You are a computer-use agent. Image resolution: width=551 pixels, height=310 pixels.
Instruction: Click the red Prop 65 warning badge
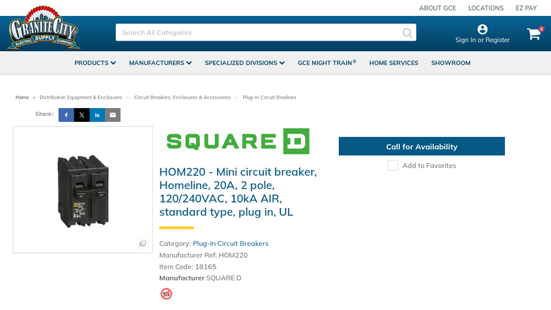[x=166, y=293]
